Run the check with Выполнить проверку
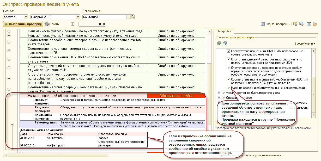Image resolution: width=321 pixels, height=161 pixels. (23, 24)
